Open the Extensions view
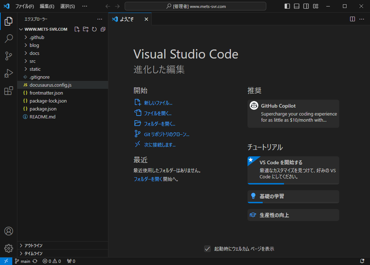 pos(9,91)
